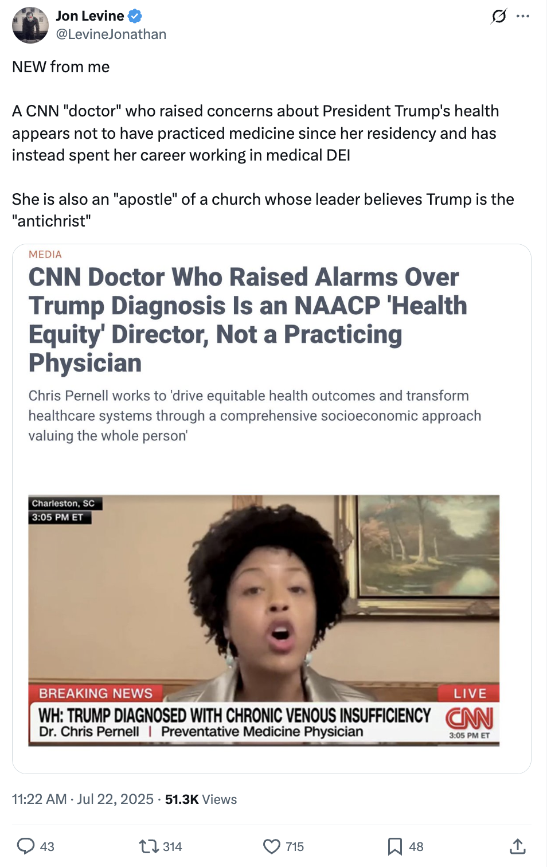Click the 51.3K Views count

click(x=201, y=799)
